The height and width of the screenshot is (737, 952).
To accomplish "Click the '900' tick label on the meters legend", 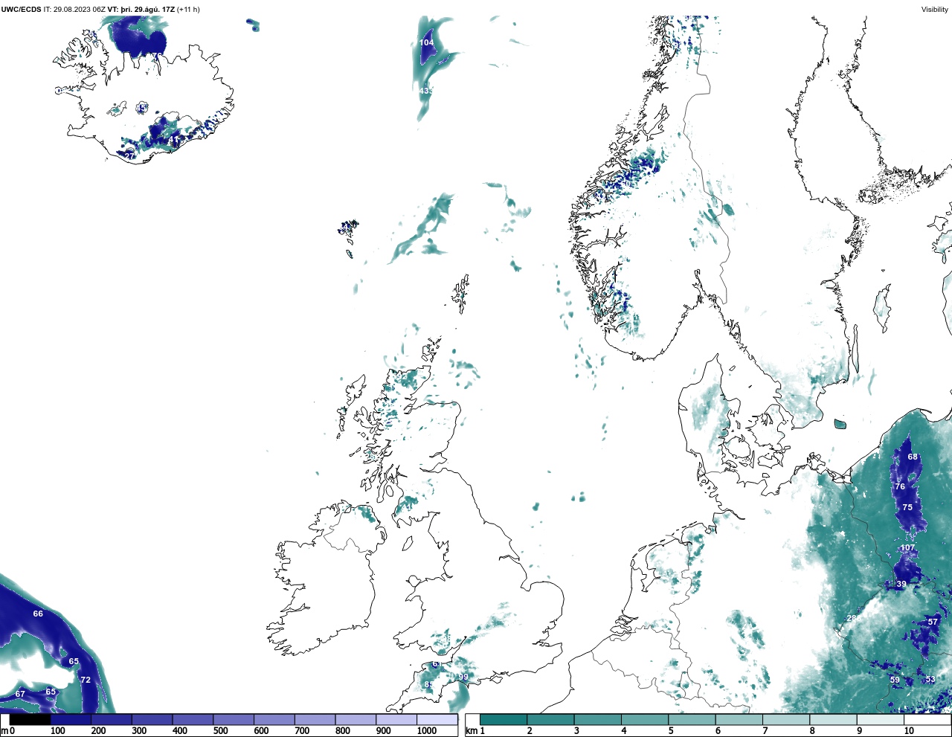I will point(383,731).
